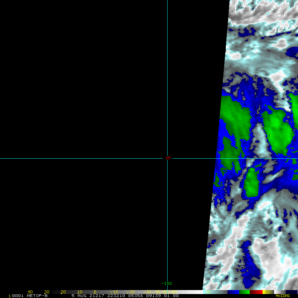Click the 30 temperature scale label
This screenshot has height=298, width=298.
coord(46,292)
